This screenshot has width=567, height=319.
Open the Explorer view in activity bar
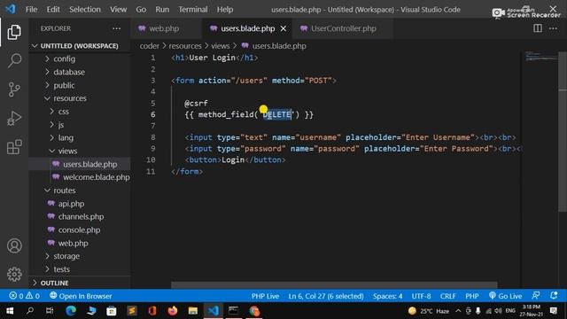(x=14, y=32)
